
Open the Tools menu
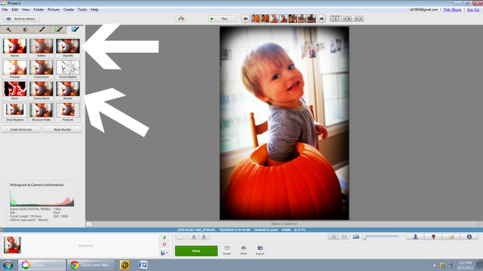point(82,10)
